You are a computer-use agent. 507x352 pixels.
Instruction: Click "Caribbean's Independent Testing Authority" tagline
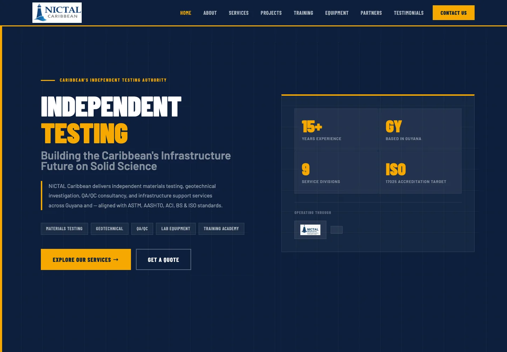[x=113, y=80]
